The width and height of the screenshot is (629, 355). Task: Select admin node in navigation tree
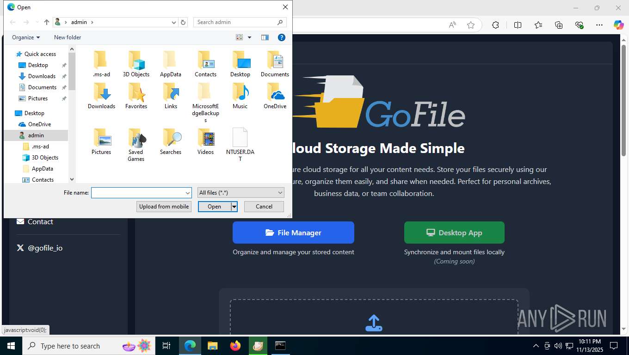coord(36,135)
